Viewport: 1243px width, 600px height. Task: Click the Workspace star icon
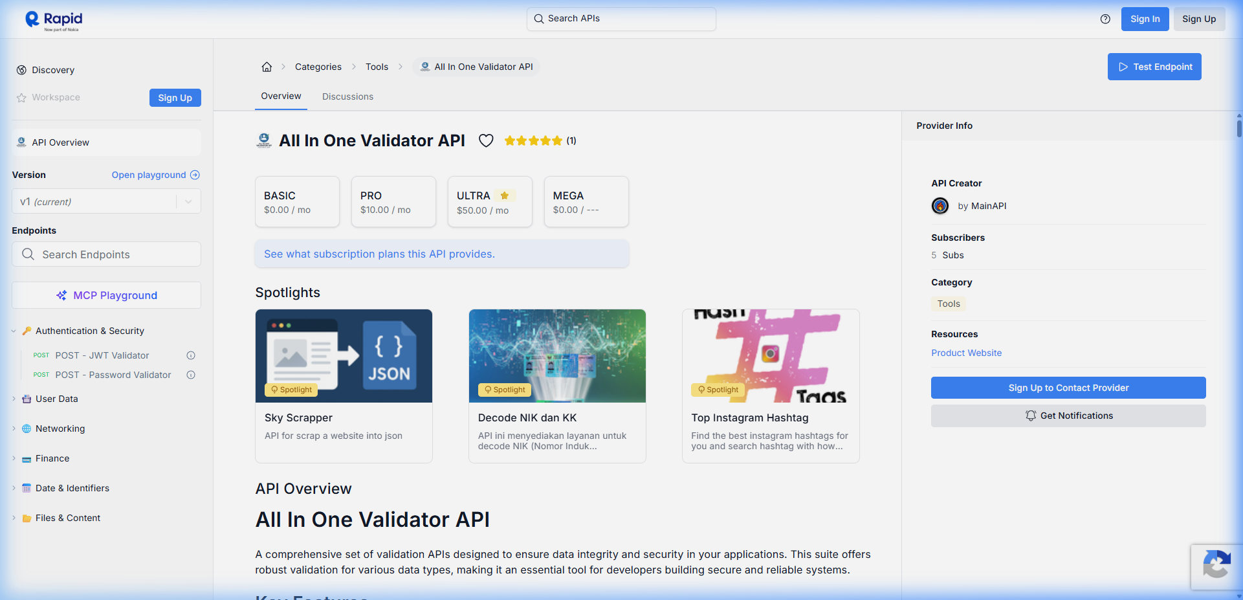coord(21,98)
